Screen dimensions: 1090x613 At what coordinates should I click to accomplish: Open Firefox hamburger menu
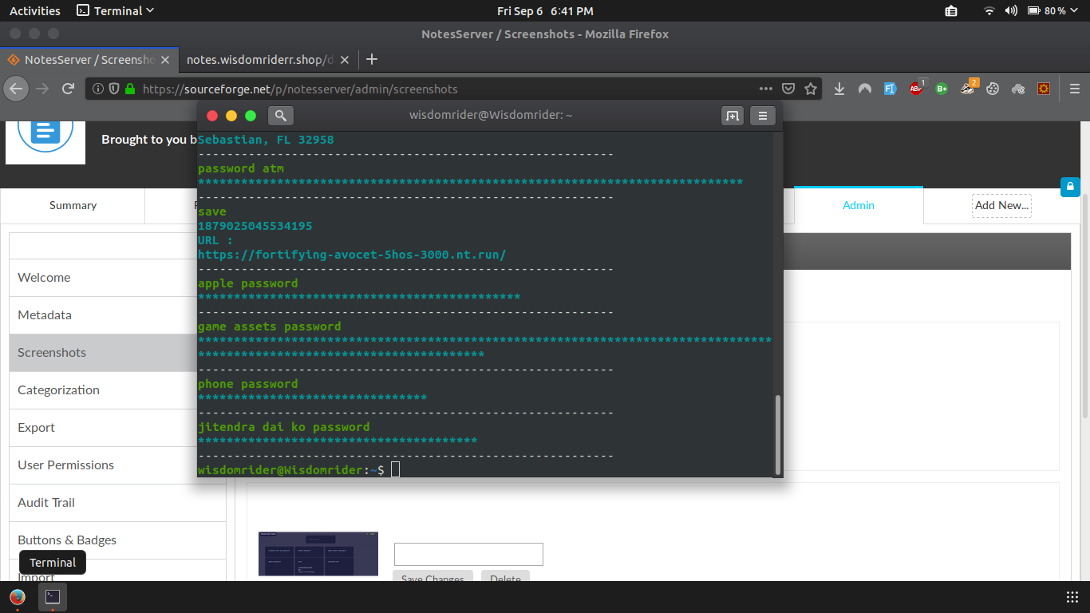[1074, 89]
